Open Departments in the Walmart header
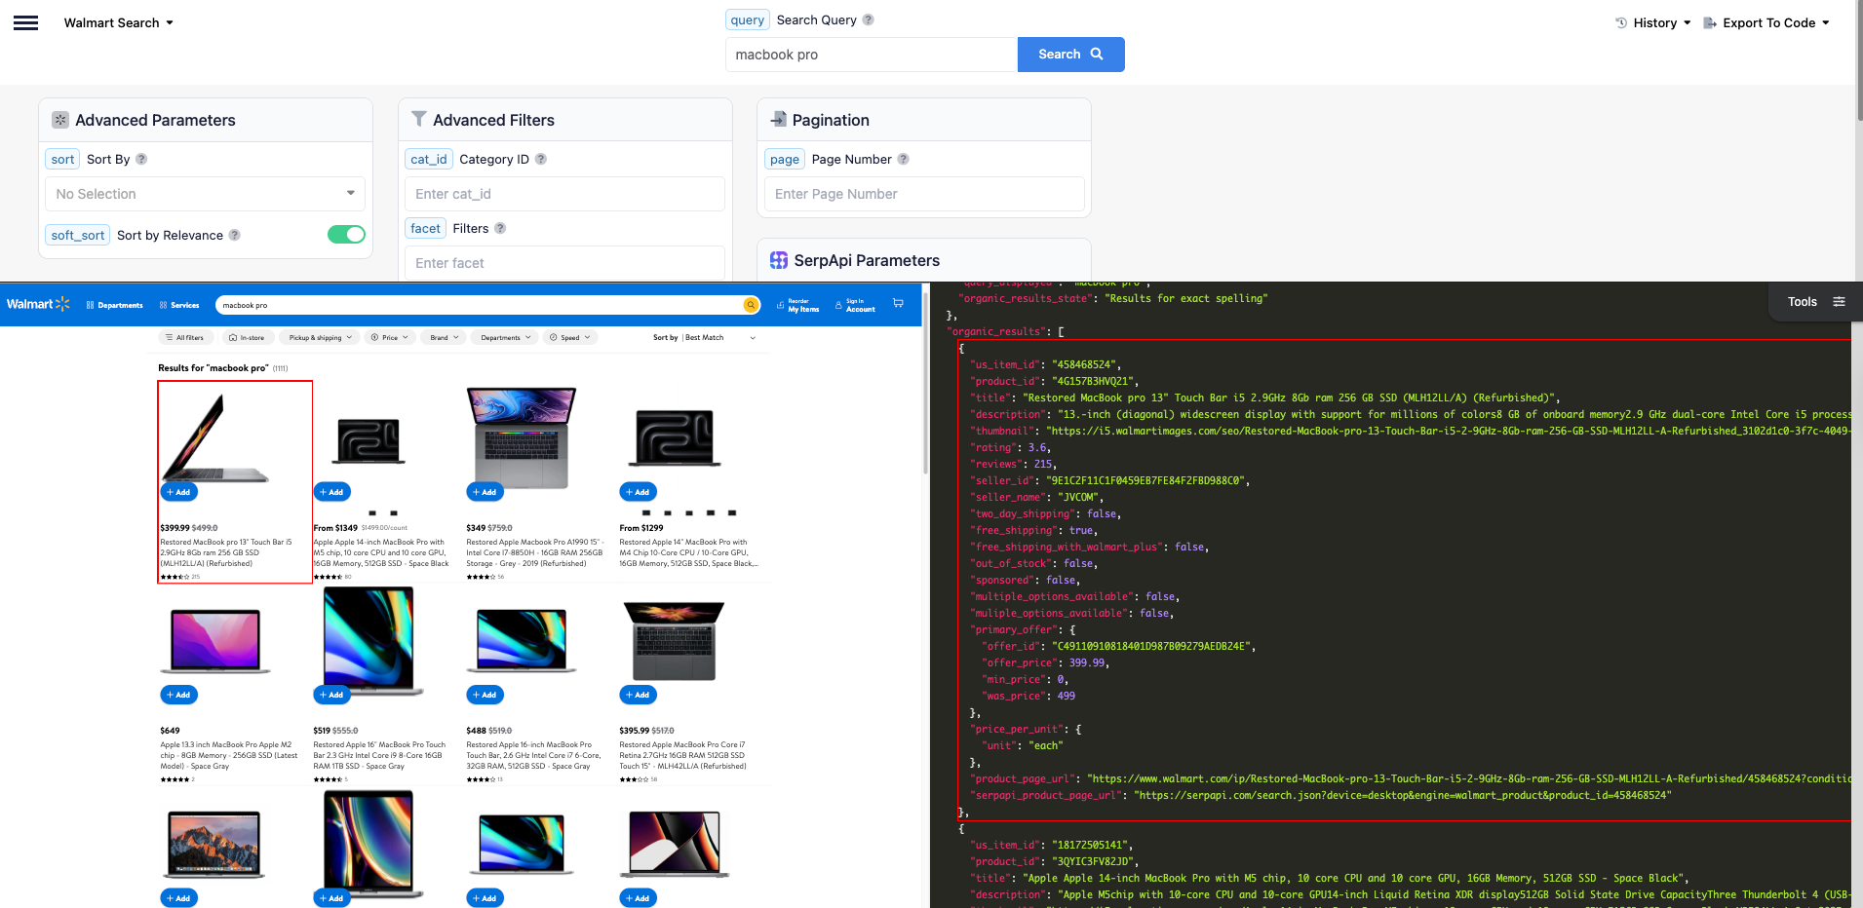Screen dimensions: 1863x908 [x=115, y=305]
